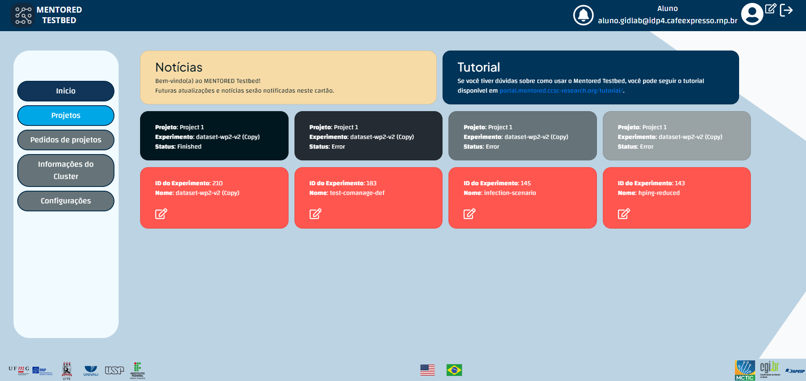Select the execution card with Finished status
Viewport: 806px width, 381px height.
pos(214,136)
